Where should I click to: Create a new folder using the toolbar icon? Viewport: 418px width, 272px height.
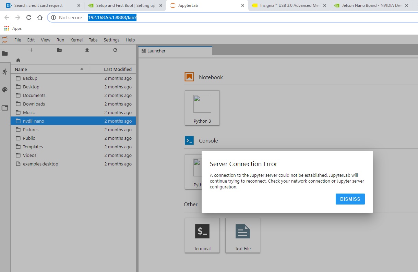click(x=59, y=50)
